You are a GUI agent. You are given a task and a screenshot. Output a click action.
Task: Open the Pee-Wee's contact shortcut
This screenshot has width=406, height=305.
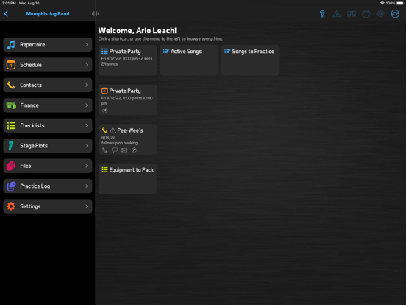(128, 139)
